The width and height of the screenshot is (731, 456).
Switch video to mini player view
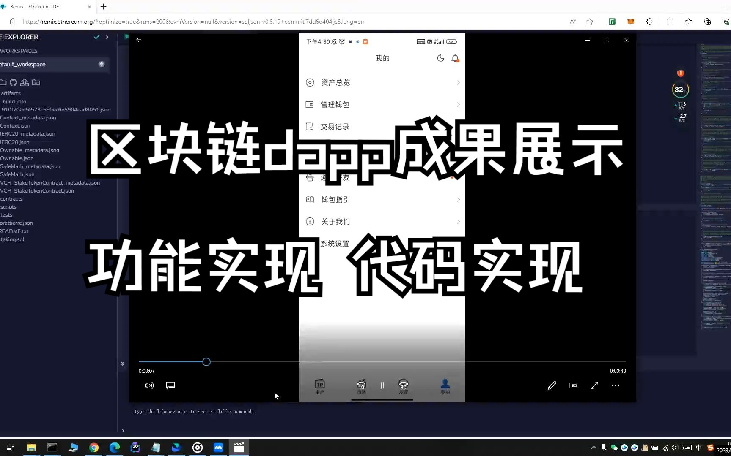pos(573,385)
